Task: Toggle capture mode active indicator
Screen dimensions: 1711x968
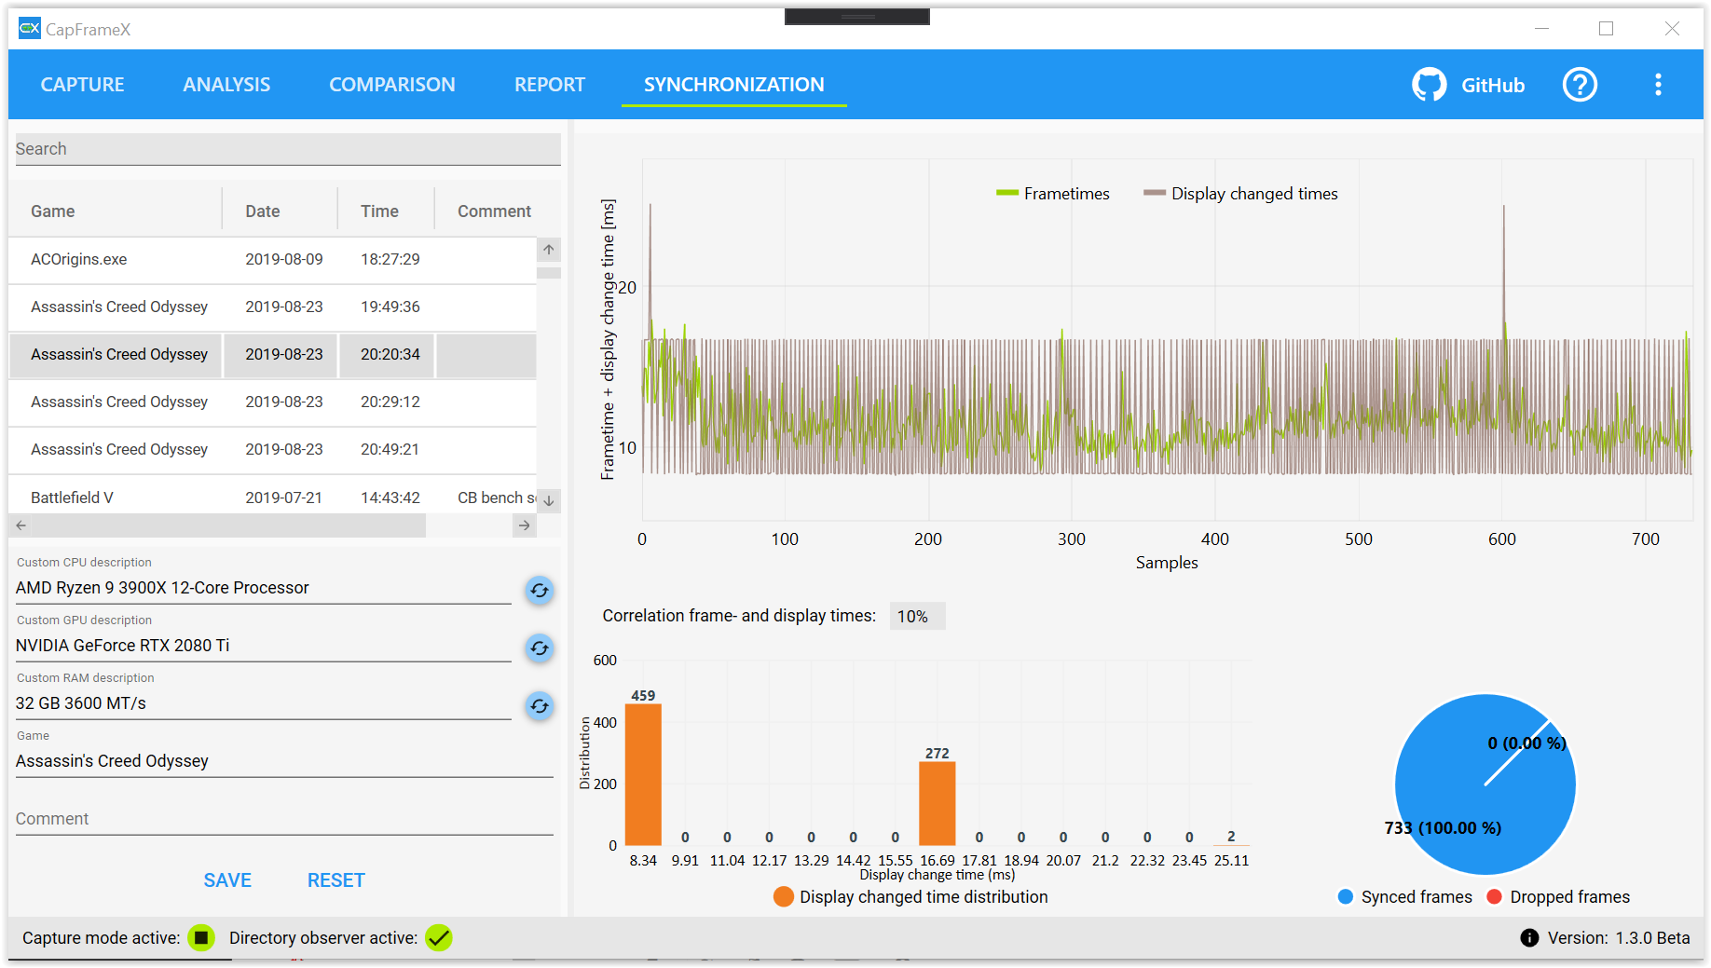Action: (201, 938)
